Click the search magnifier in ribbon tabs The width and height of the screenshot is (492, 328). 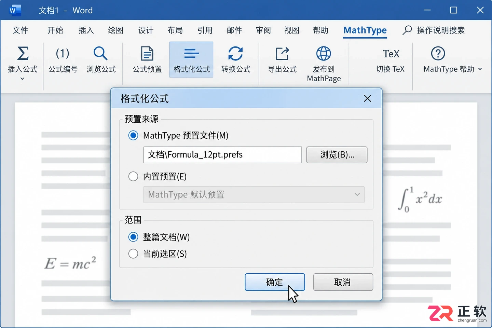[407, 30]
